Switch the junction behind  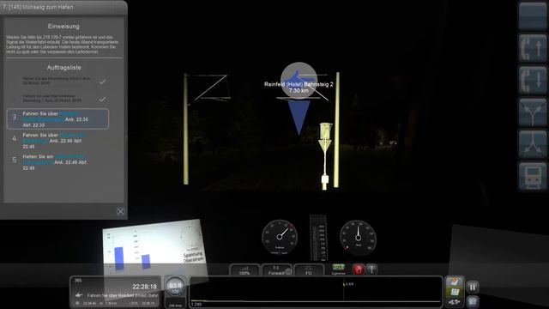coord(533,144)
